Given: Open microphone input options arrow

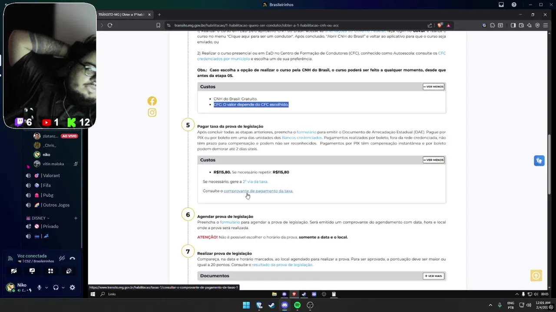Looking at the screenshot, I should (x=46, y=287).
